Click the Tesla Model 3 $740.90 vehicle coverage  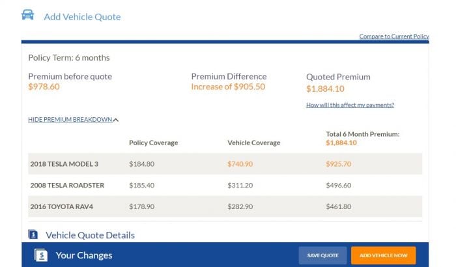240,164
